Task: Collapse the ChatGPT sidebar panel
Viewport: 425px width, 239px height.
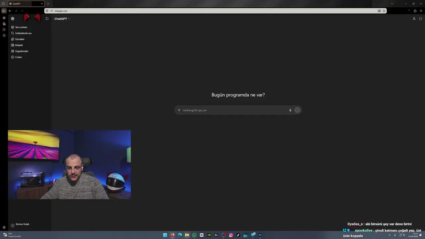Action: 47,19
